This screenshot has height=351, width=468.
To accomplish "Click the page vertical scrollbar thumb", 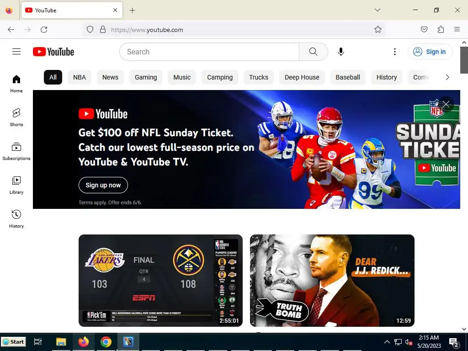I will point(464,60).
